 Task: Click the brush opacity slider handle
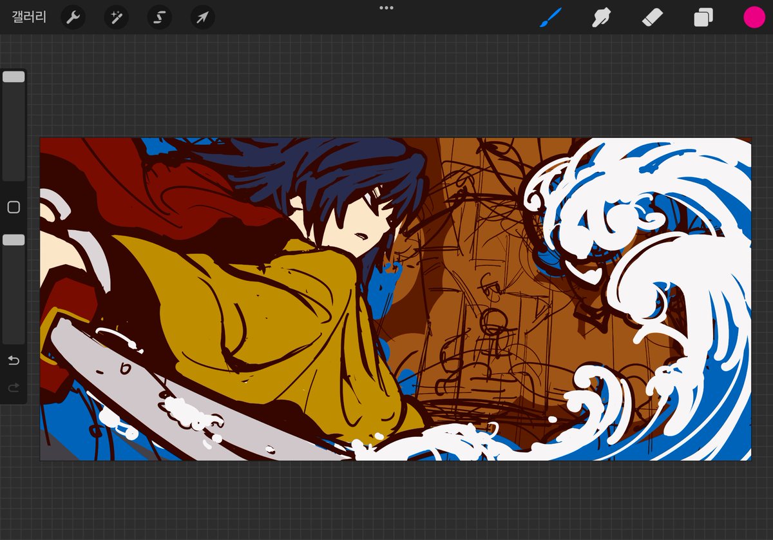(14, 240)
